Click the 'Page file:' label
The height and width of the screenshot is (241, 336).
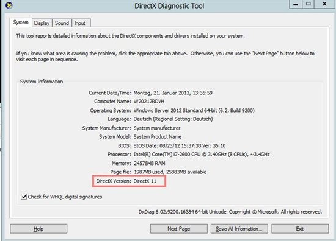pyautogui.click(x=120, y=172)
